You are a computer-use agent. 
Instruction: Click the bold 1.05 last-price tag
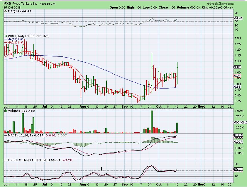pos(237,67)
